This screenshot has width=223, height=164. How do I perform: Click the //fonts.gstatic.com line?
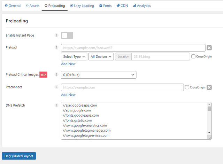click(x=77, y=120)
